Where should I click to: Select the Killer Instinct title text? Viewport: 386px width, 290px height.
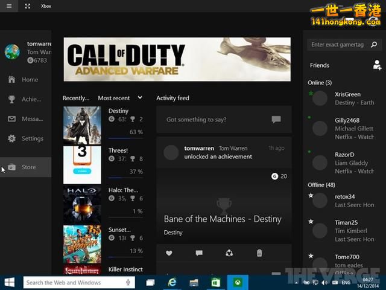click(125, 269)
